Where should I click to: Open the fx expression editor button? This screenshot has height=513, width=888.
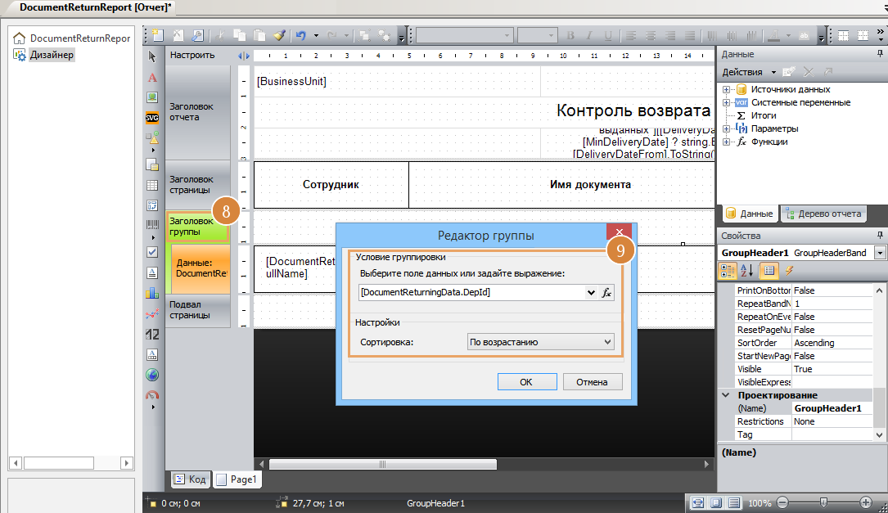606,292
